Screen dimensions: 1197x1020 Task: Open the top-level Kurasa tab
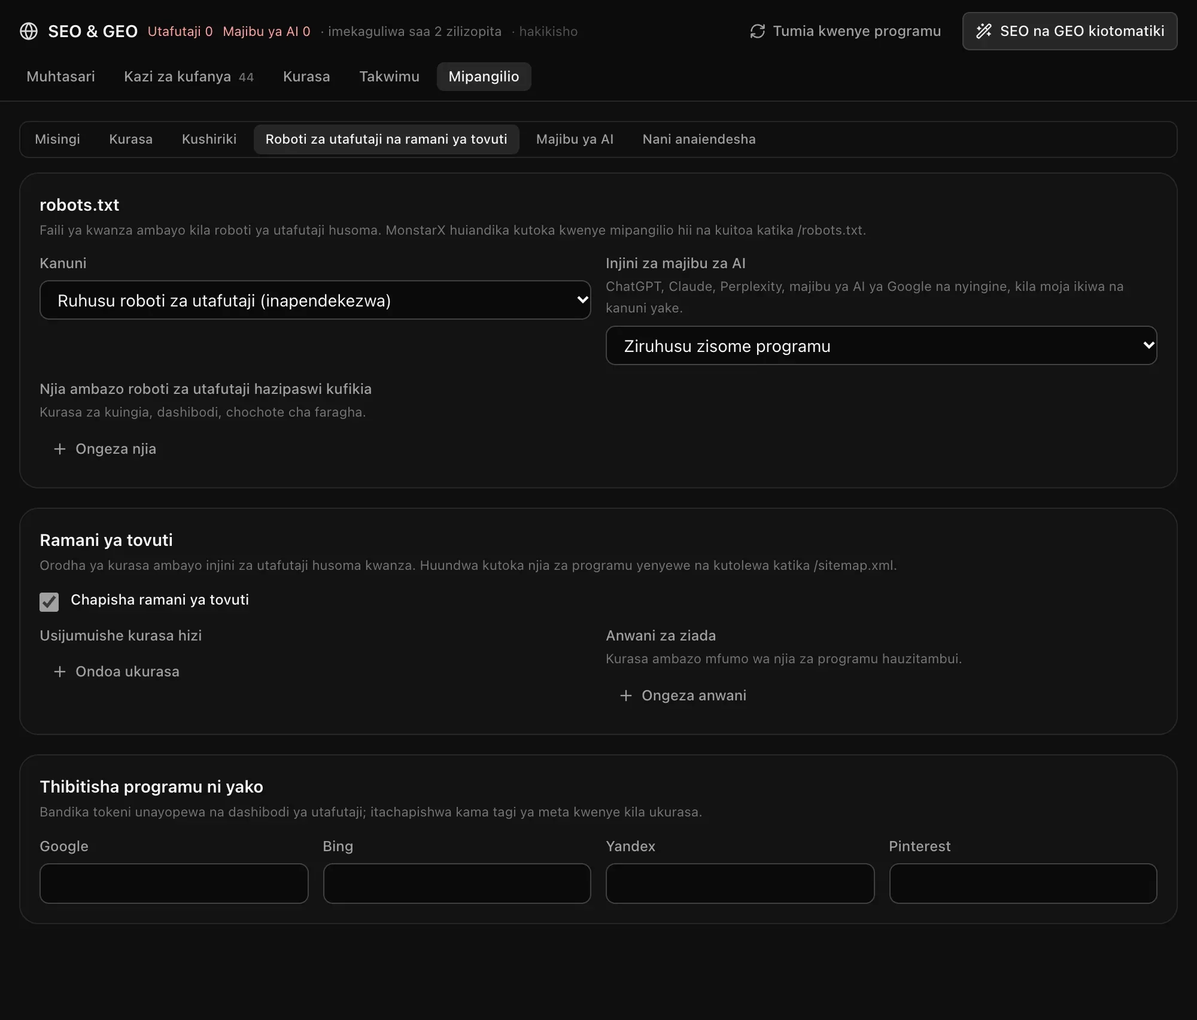click(x=306, y=77)
